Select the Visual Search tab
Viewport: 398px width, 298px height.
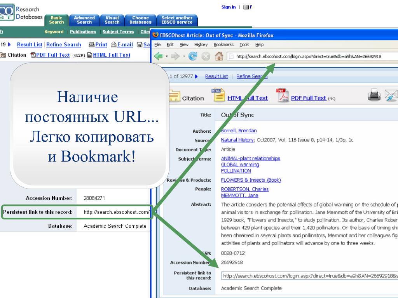(x=112, y=20)
